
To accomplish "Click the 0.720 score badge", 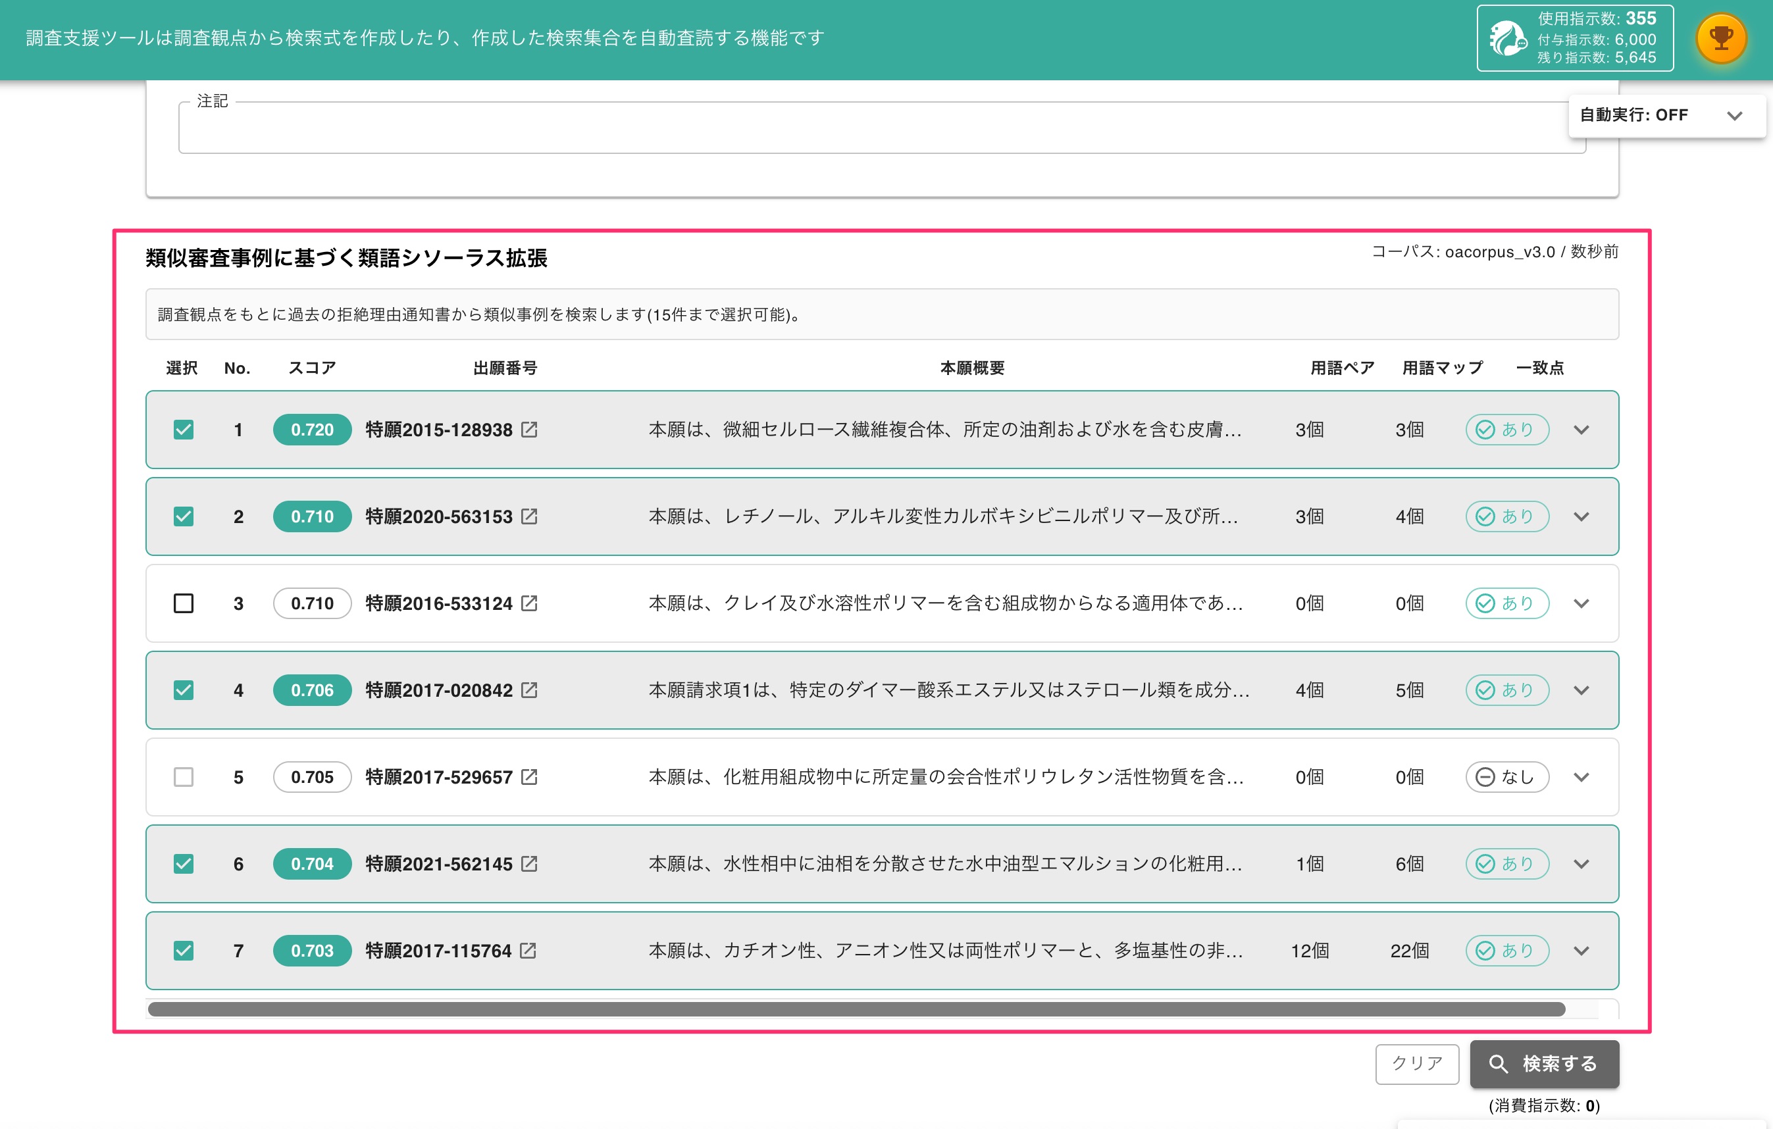I will [x=311, y=429].
